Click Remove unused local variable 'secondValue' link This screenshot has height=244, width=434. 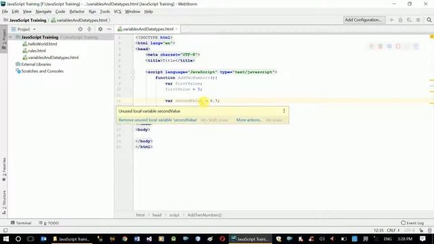click(x=158, y=120)
